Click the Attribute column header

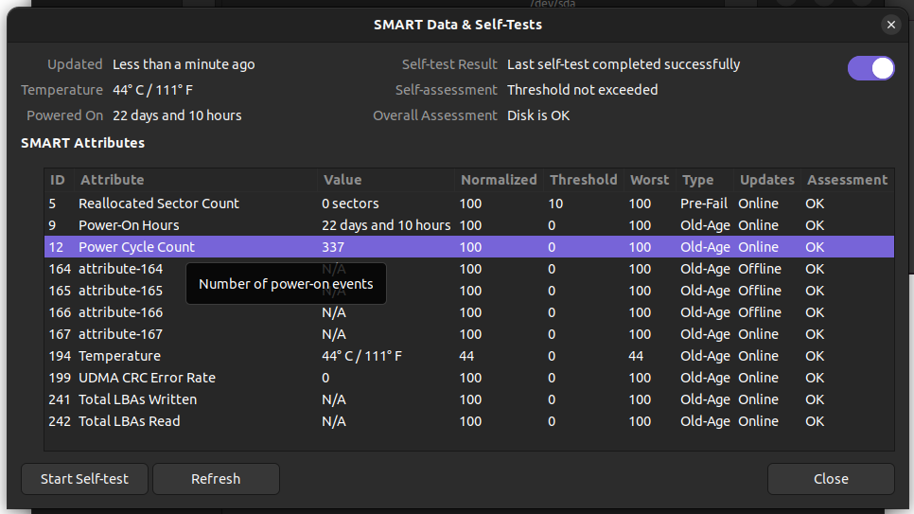pyautogui.click(x=113, y=180)
